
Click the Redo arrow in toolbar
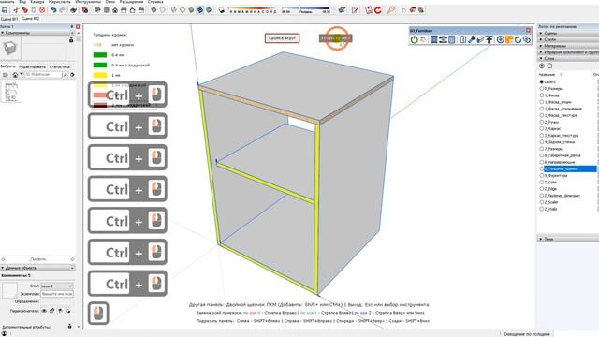pyautogui.click(x=63, y=10)
